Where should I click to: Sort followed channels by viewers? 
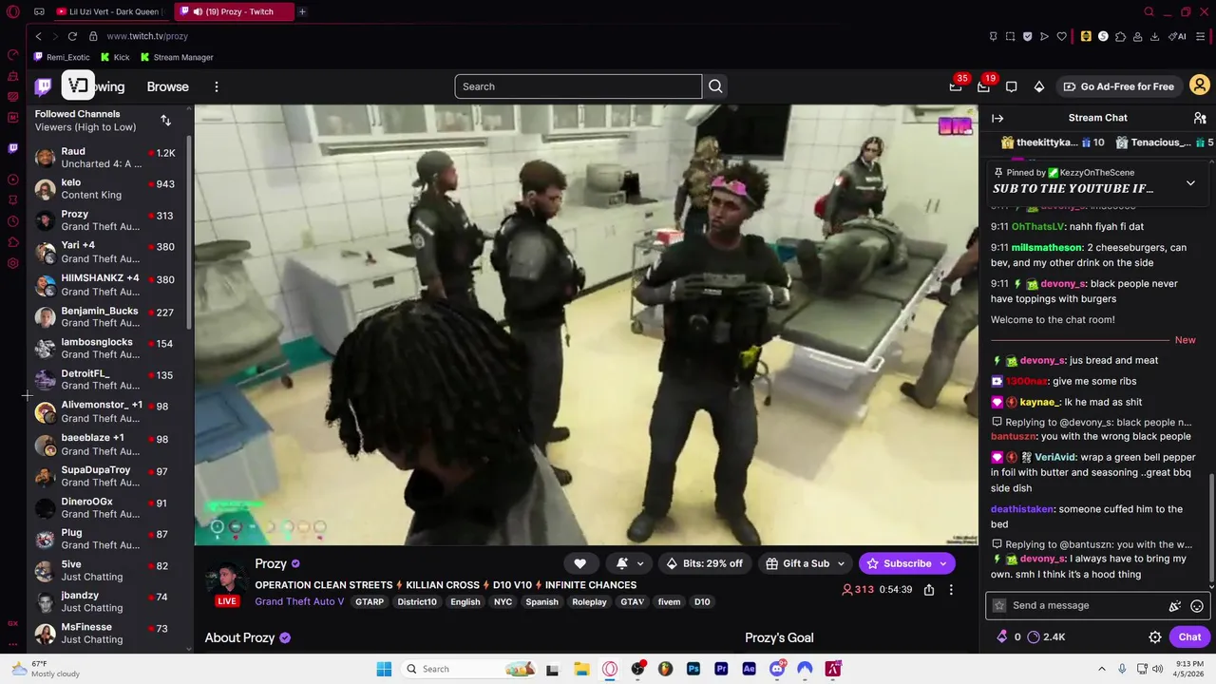(166, 121)
